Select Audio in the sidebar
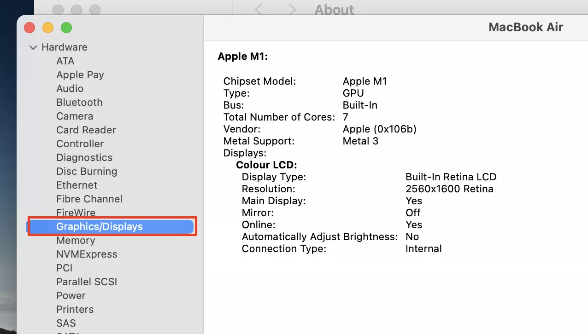 70,89
